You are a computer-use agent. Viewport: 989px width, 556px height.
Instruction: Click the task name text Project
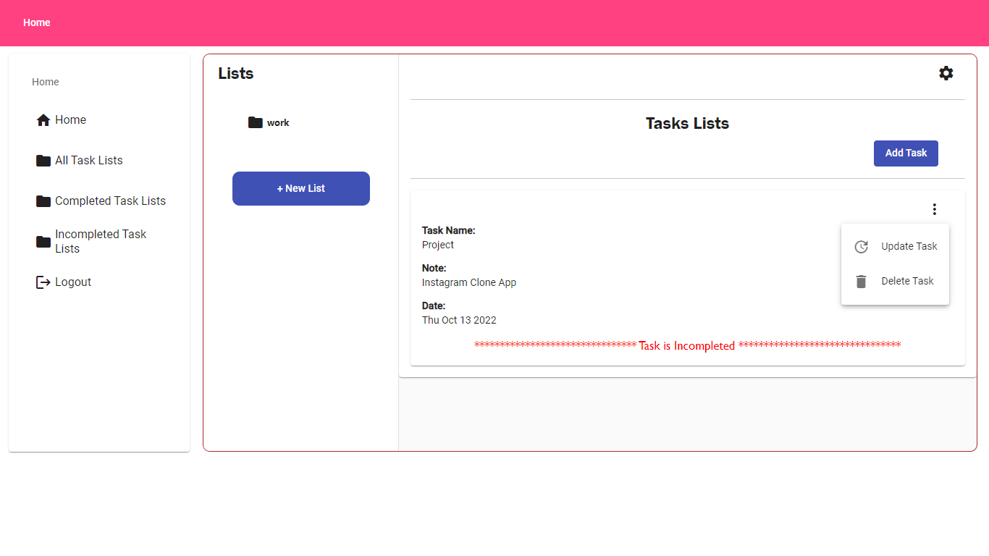click(438, 245)
